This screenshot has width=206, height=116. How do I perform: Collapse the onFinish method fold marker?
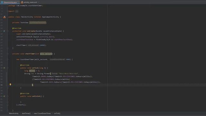pyautogui.click(x=7, y=96)
